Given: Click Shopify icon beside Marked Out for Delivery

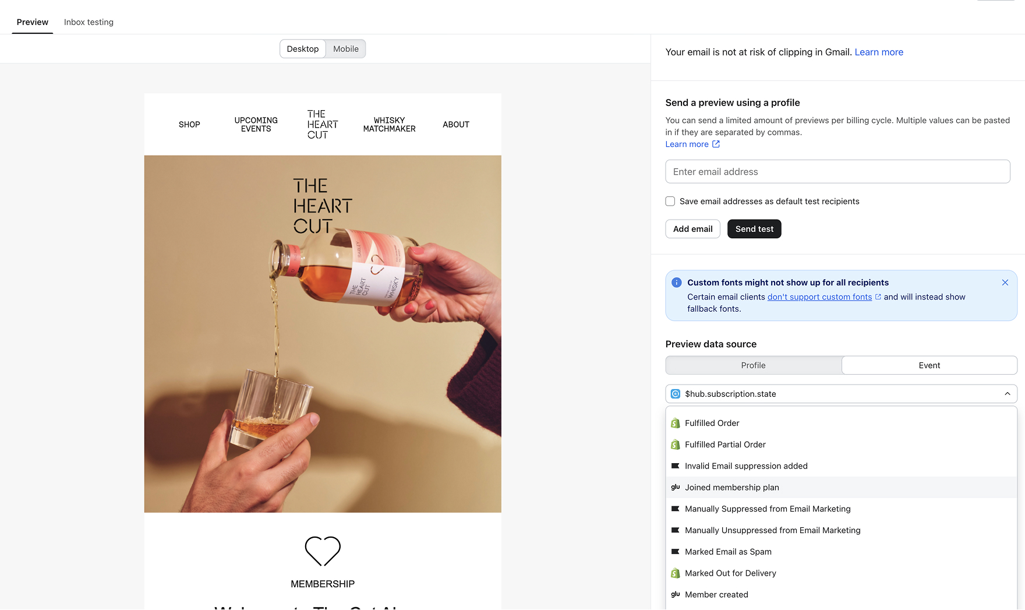Looking at the screenshot, I should tap(676, 573).
